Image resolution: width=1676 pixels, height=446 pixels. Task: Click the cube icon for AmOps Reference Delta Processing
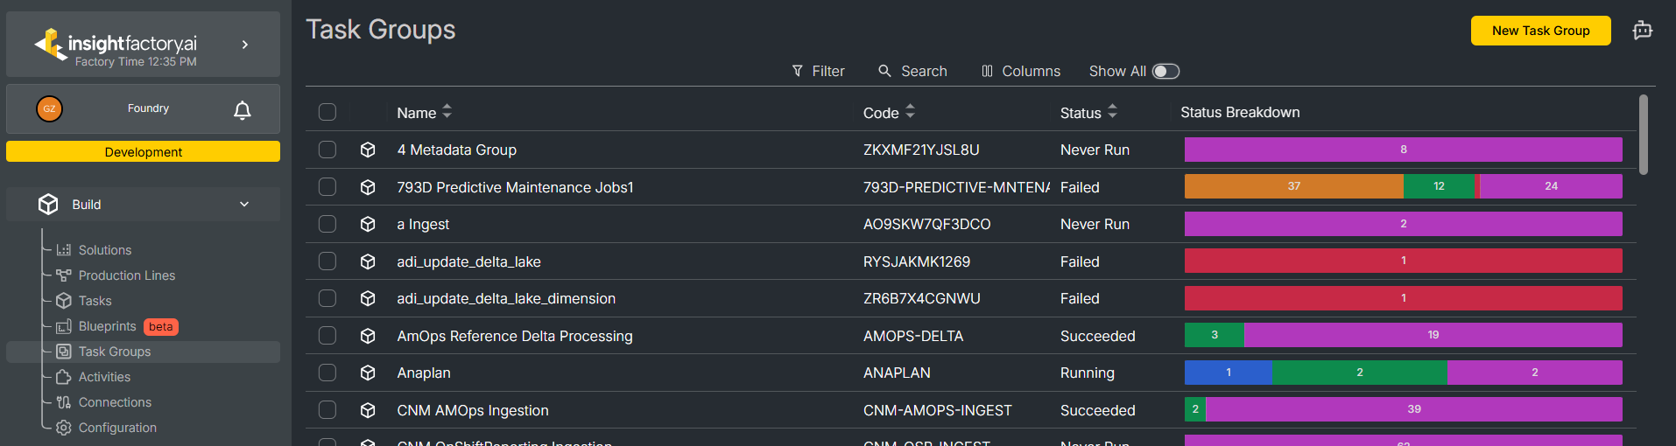[368, 336]
